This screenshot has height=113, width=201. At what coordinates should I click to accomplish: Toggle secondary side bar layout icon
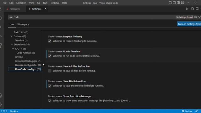pyautogui.click(x=178, y=3)
